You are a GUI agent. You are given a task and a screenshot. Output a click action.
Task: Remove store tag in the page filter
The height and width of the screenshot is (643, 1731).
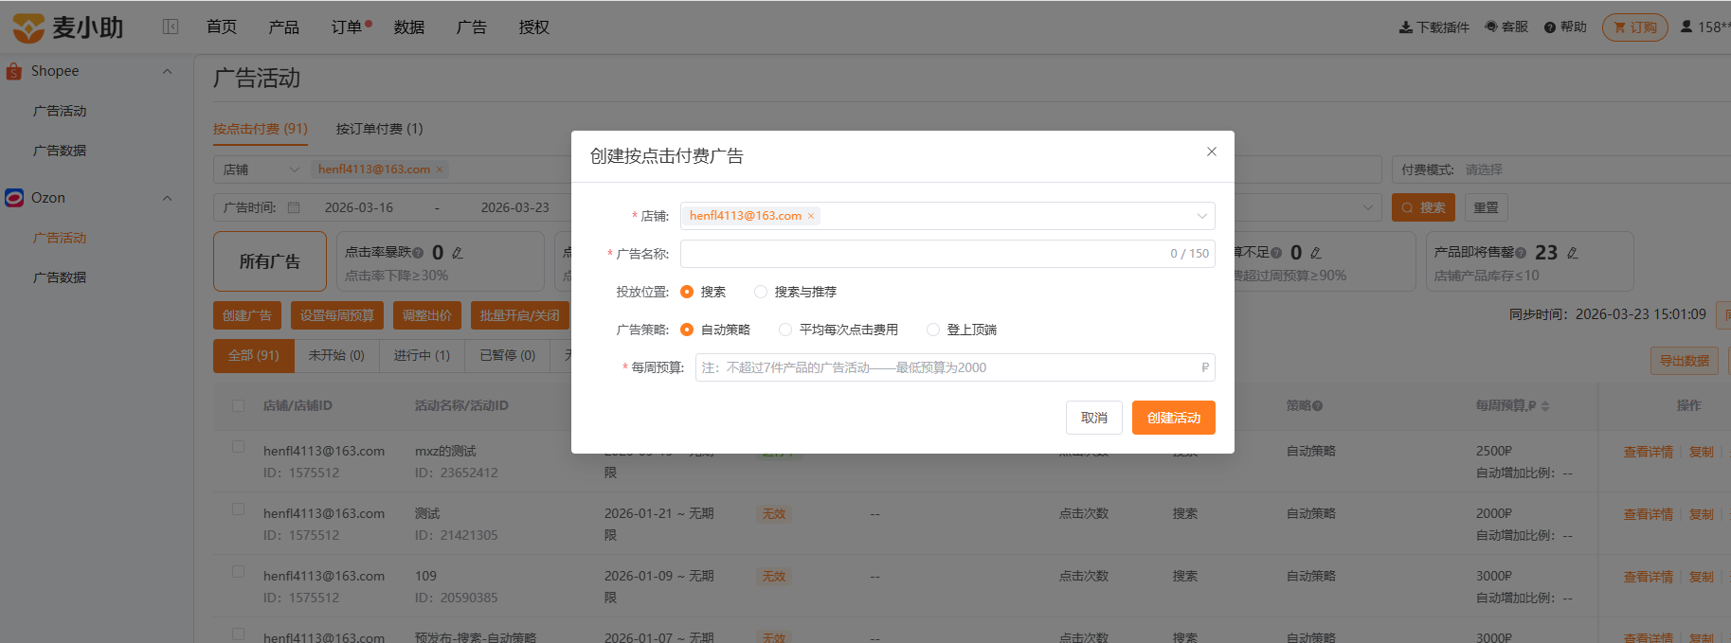440,170
